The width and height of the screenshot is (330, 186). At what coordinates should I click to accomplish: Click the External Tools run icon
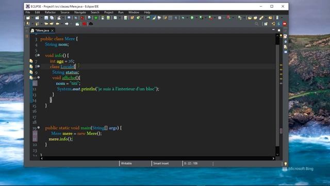(210, 18)
